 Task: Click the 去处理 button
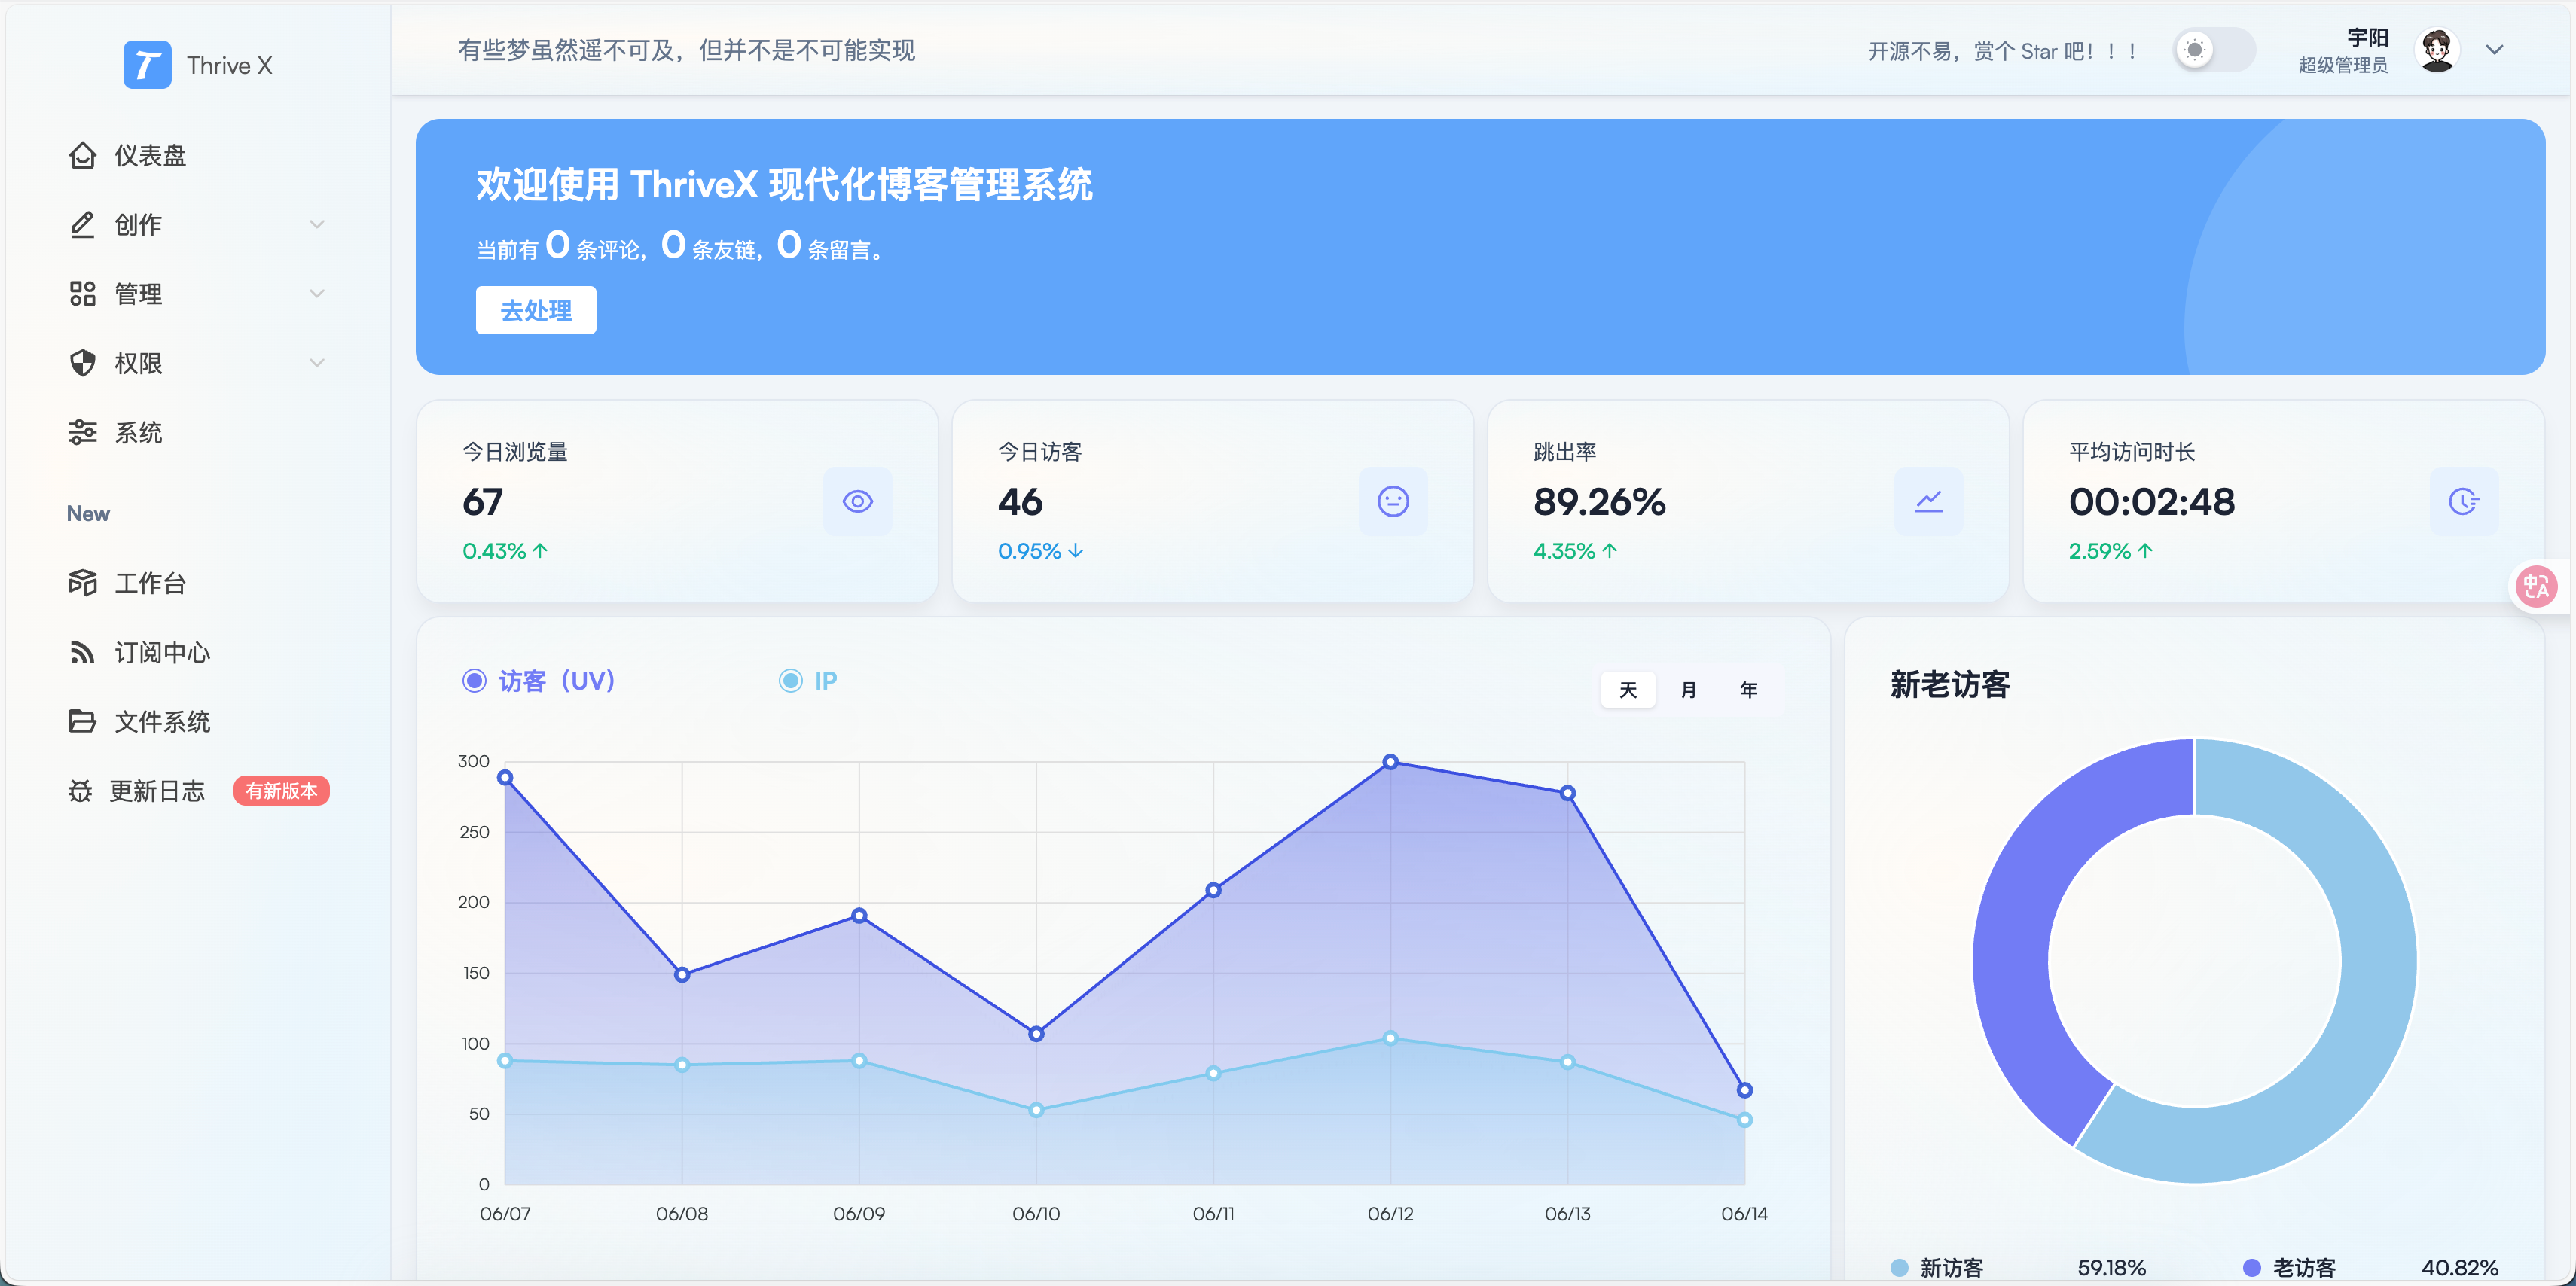click(536, 310)
